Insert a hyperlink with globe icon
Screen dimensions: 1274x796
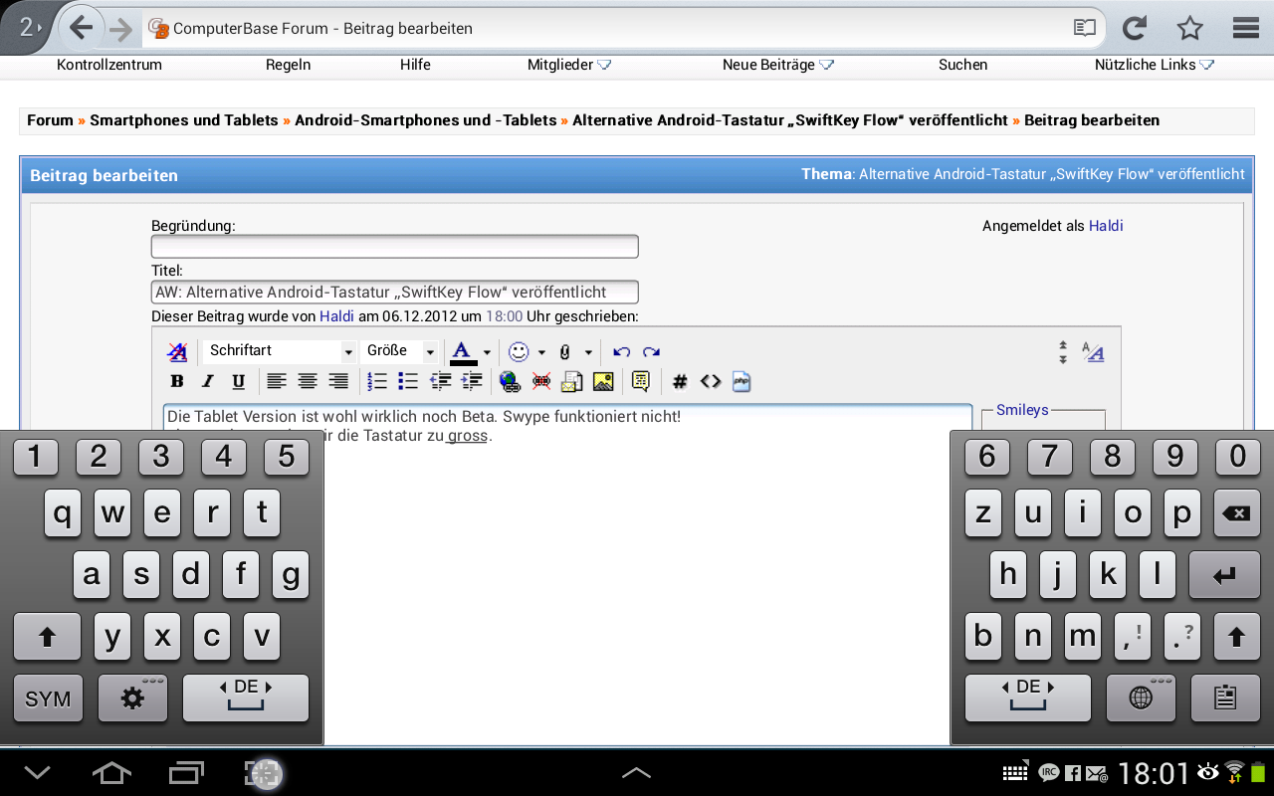(510, 381)
